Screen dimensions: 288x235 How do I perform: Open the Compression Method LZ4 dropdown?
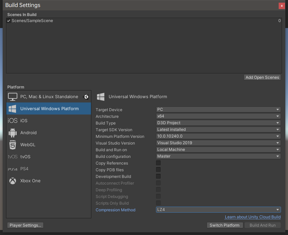coord(218,210)
